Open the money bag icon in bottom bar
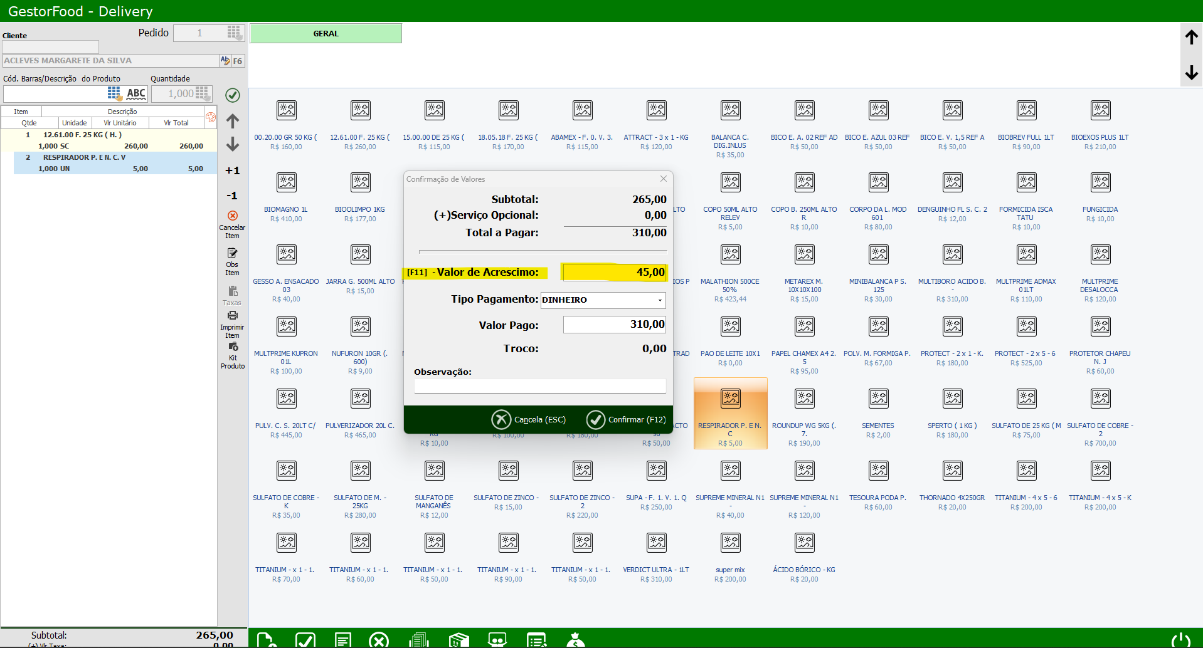Image resolution: width=1203 pixels, height=648 pixels. click(575, 640)
